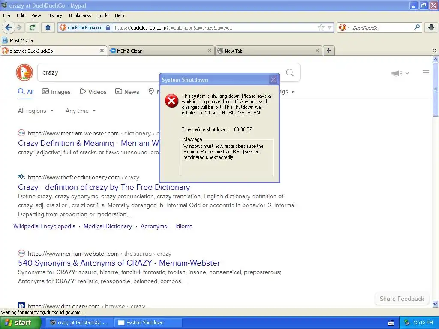Click the shutdown countdown 00:00:27
Image resolution: width=439 pixels, height=329 pixels.
click(243, 129)
